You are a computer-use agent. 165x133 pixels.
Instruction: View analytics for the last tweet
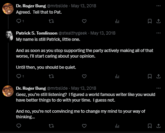click(117, 126)
